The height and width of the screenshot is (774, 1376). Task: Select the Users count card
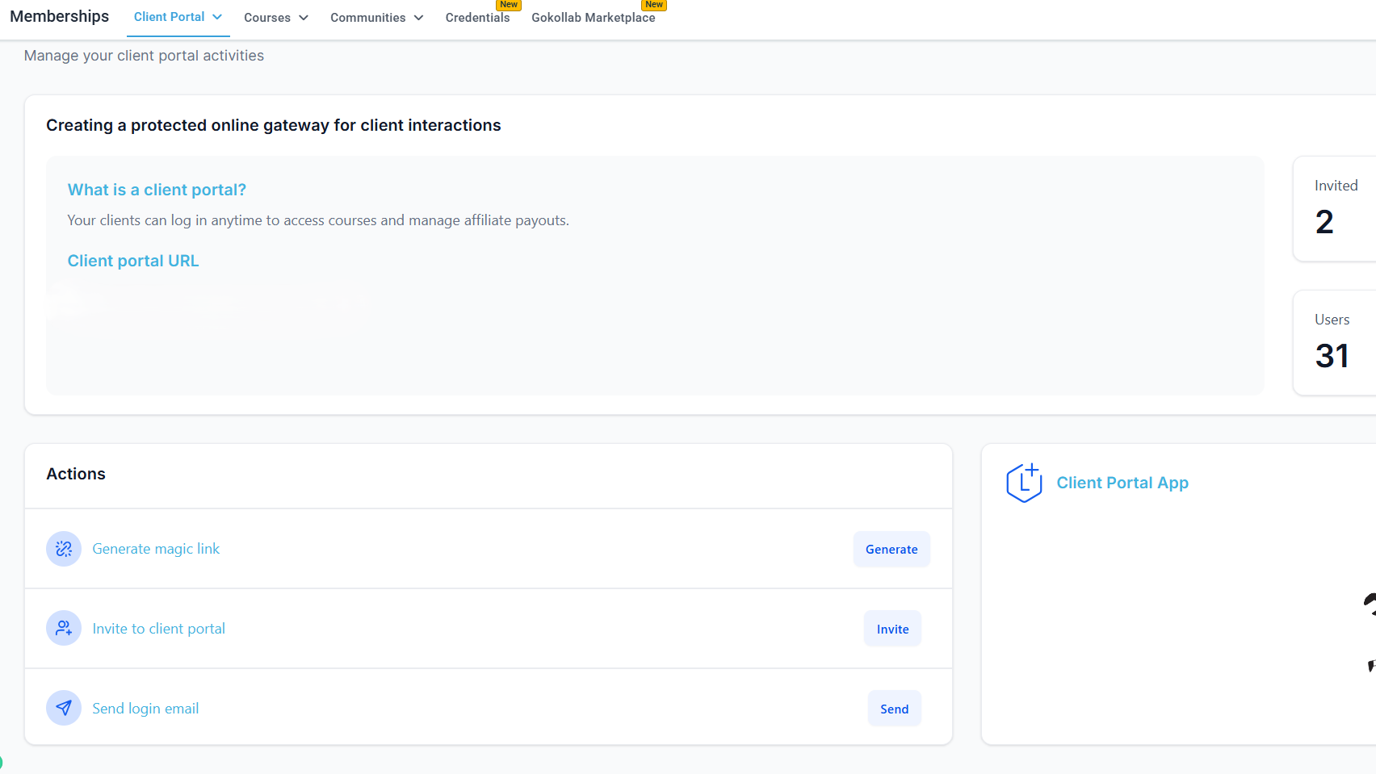pyautogui.click(x=1336, y=342)
